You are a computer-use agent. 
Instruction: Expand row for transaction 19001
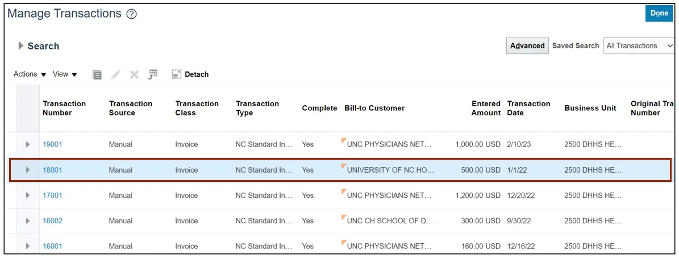28,144
